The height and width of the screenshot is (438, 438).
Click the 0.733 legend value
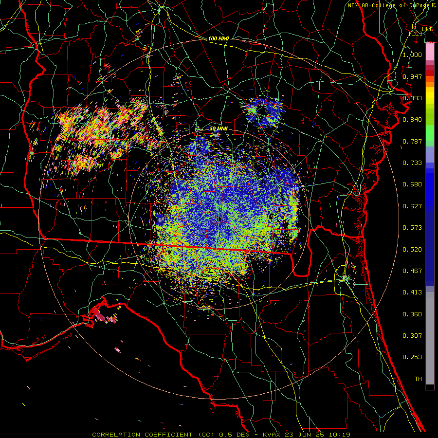[412, 163]
